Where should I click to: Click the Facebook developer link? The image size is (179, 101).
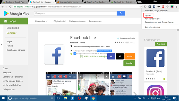point(74,42)
